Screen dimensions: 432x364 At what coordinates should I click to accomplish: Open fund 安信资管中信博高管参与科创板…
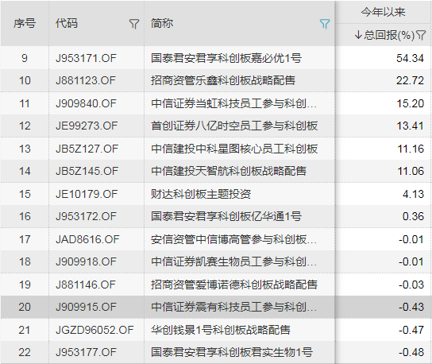coord(233,239)
